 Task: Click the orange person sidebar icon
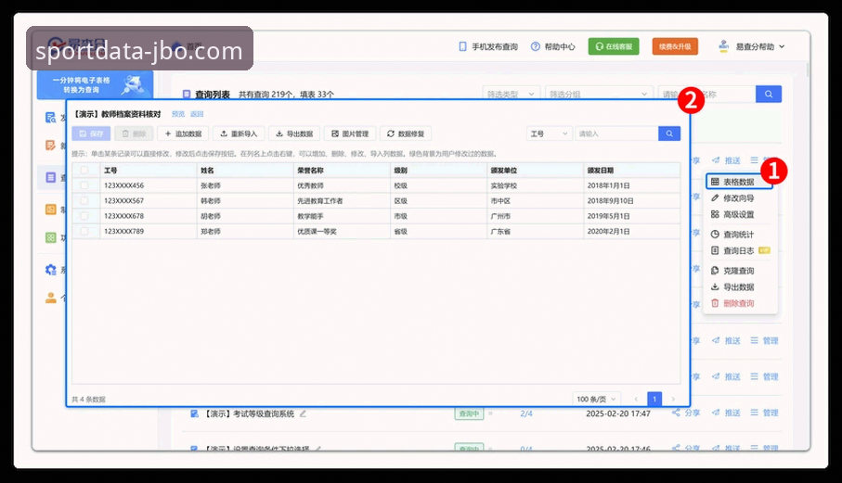click(x=50, y=298)
